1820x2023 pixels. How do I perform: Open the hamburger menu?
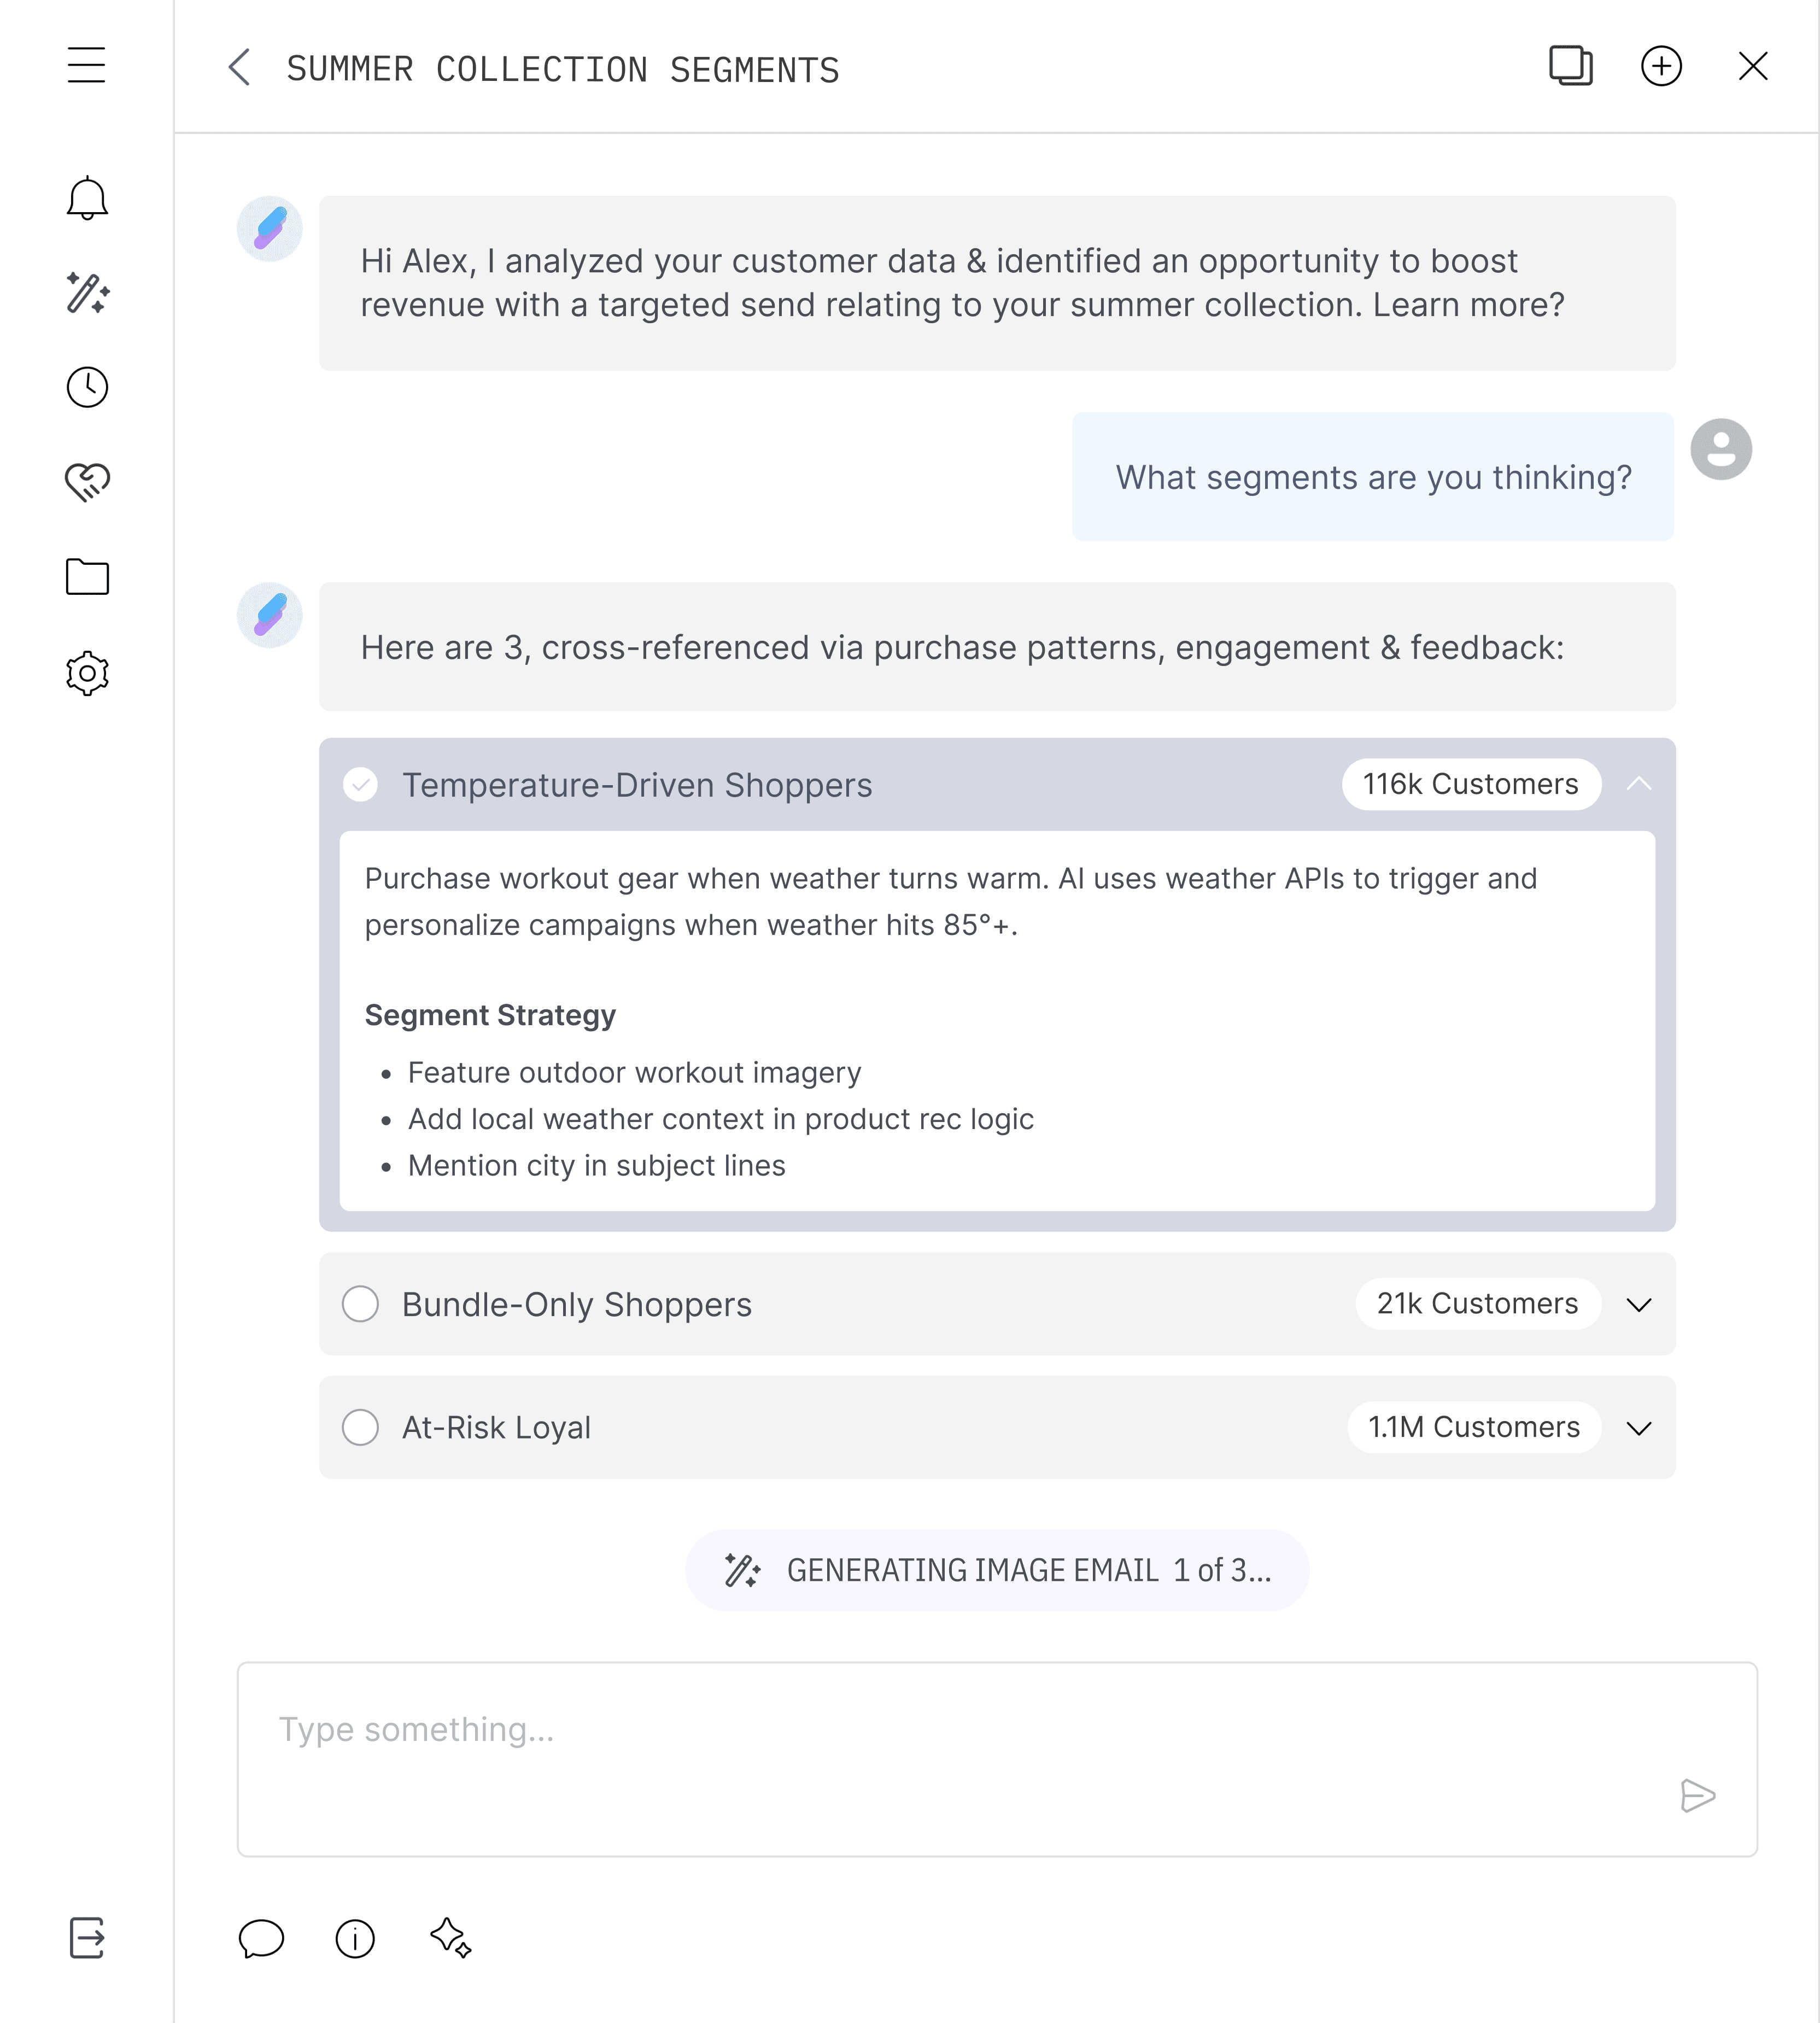point(87,66)
